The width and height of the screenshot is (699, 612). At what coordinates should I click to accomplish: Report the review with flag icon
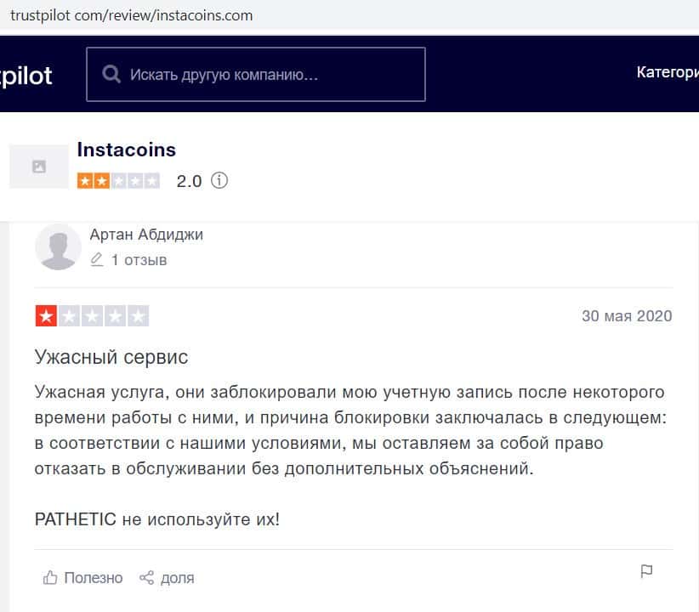click(646, 571)
